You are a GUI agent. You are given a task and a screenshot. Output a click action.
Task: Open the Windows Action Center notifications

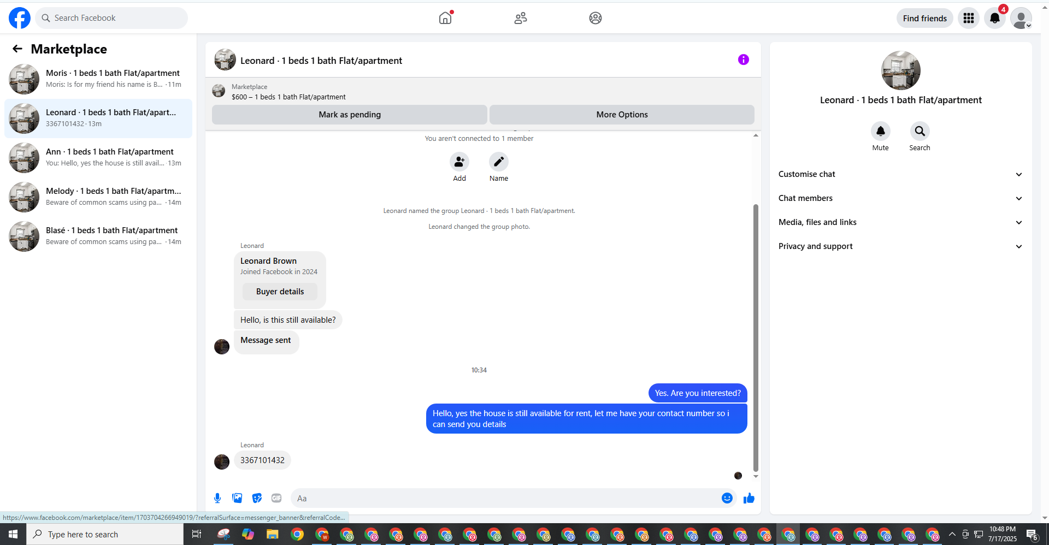pyautogui.click(x=1032, y=534)
